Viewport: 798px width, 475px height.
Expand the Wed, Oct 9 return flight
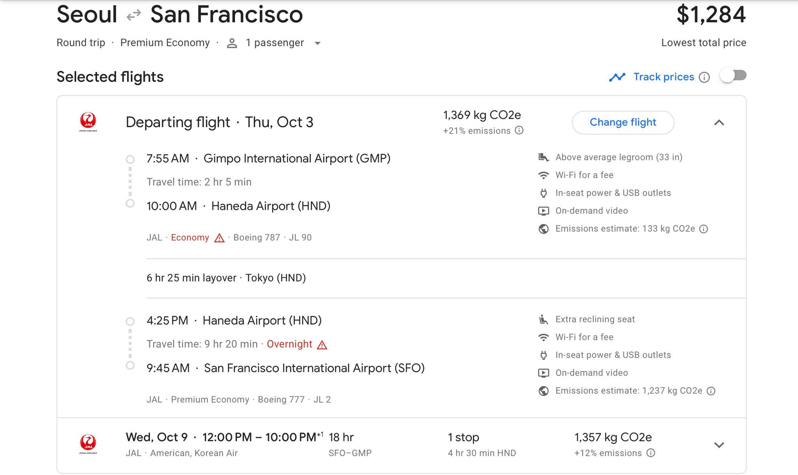tap(719, 445)
